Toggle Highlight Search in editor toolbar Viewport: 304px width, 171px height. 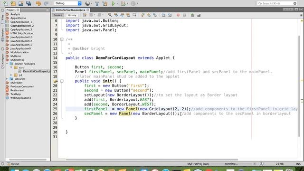coord(128,15)
